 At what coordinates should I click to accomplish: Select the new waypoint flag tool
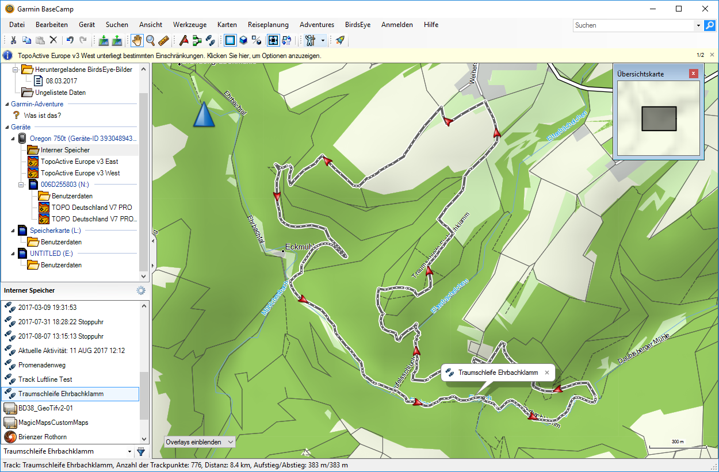coord(184,40)
